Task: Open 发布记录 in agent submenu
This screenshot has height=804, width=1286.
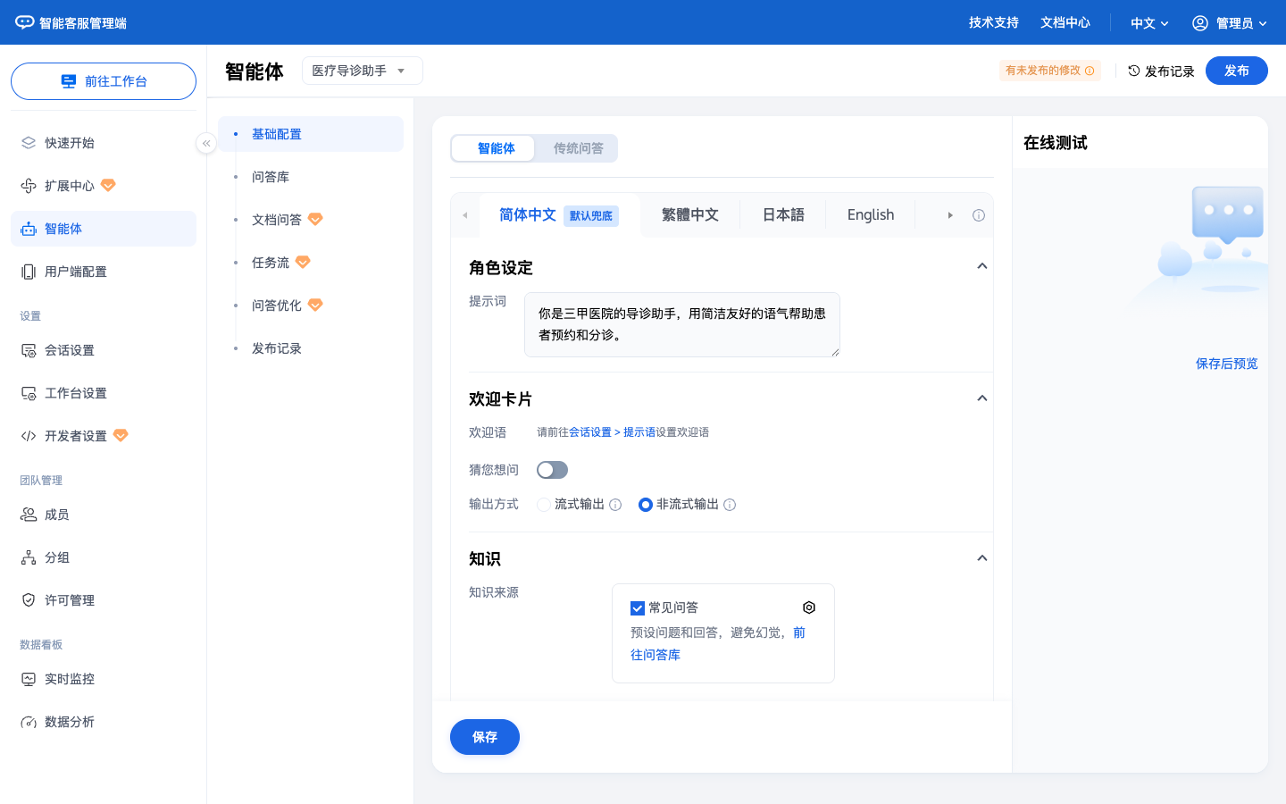Action: 311,348
